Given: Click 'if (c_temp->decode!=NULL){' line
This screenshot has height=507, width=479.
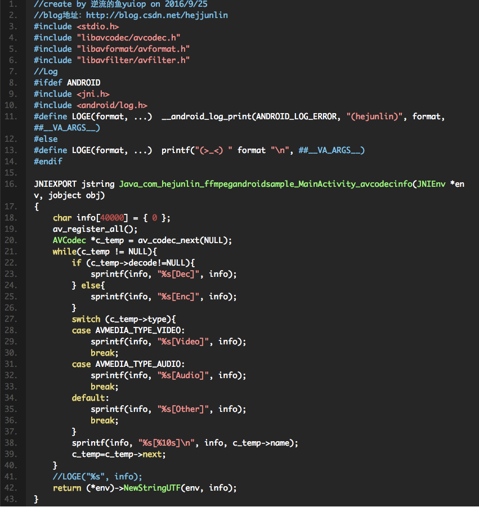Looking at the screenshot, I should point(133,263).
